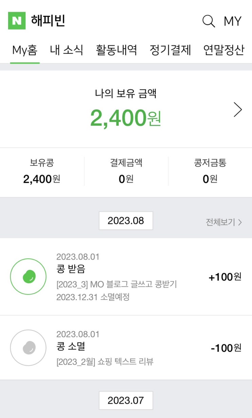Screen dimensions: 252x418
Task: Open the MY menu
Action: 232,21
